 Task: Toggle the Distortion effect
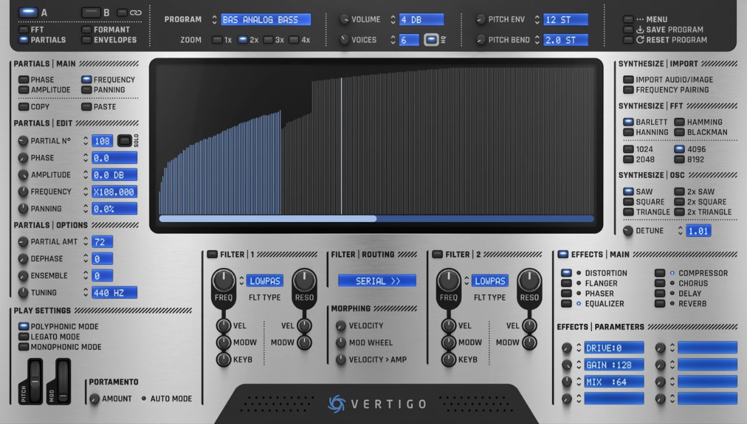(x=566, y=273)
